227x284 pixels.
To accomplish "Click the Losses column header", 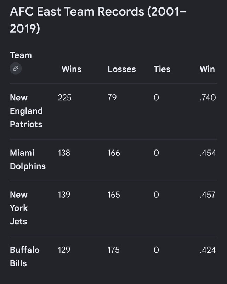I will click(x=122, y=69).
